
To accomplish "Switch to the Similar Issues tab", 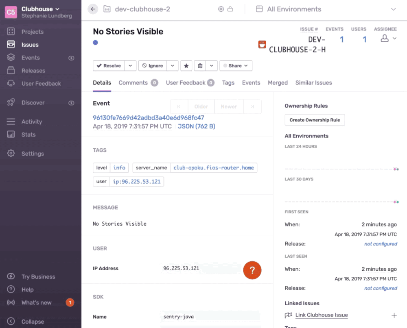I will pyautogui.click(x=313, y=83).
